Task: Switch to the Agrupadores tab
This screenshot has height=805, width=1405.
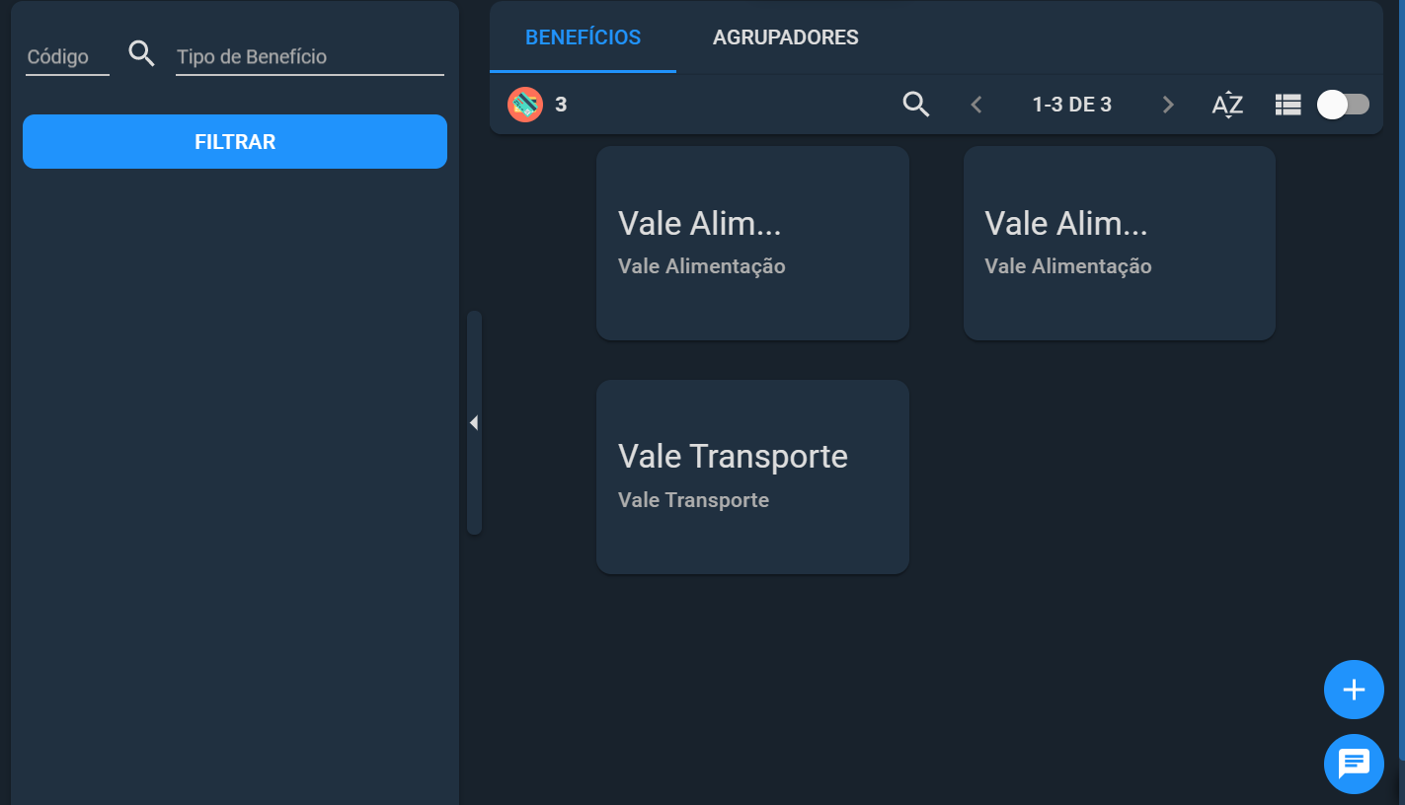Action: point(786,37)
